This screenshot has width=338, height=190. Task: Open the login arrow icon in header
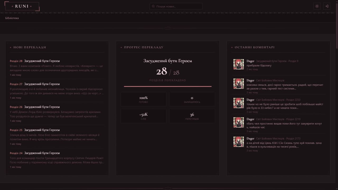click(327, 6)
